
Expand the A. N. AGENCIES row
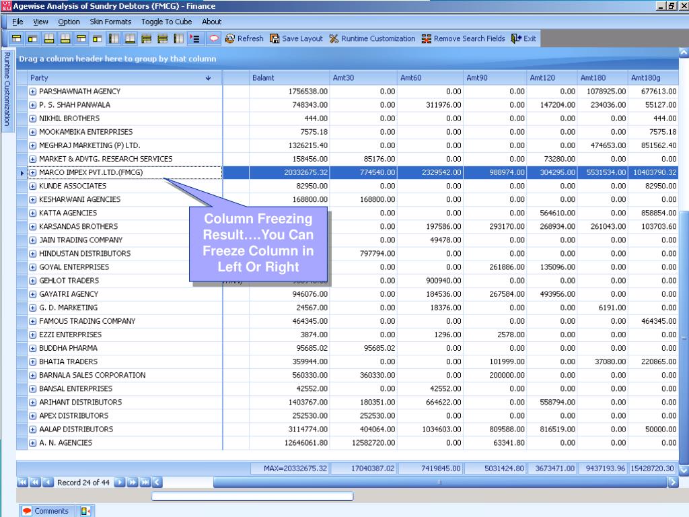click(34, 443)
